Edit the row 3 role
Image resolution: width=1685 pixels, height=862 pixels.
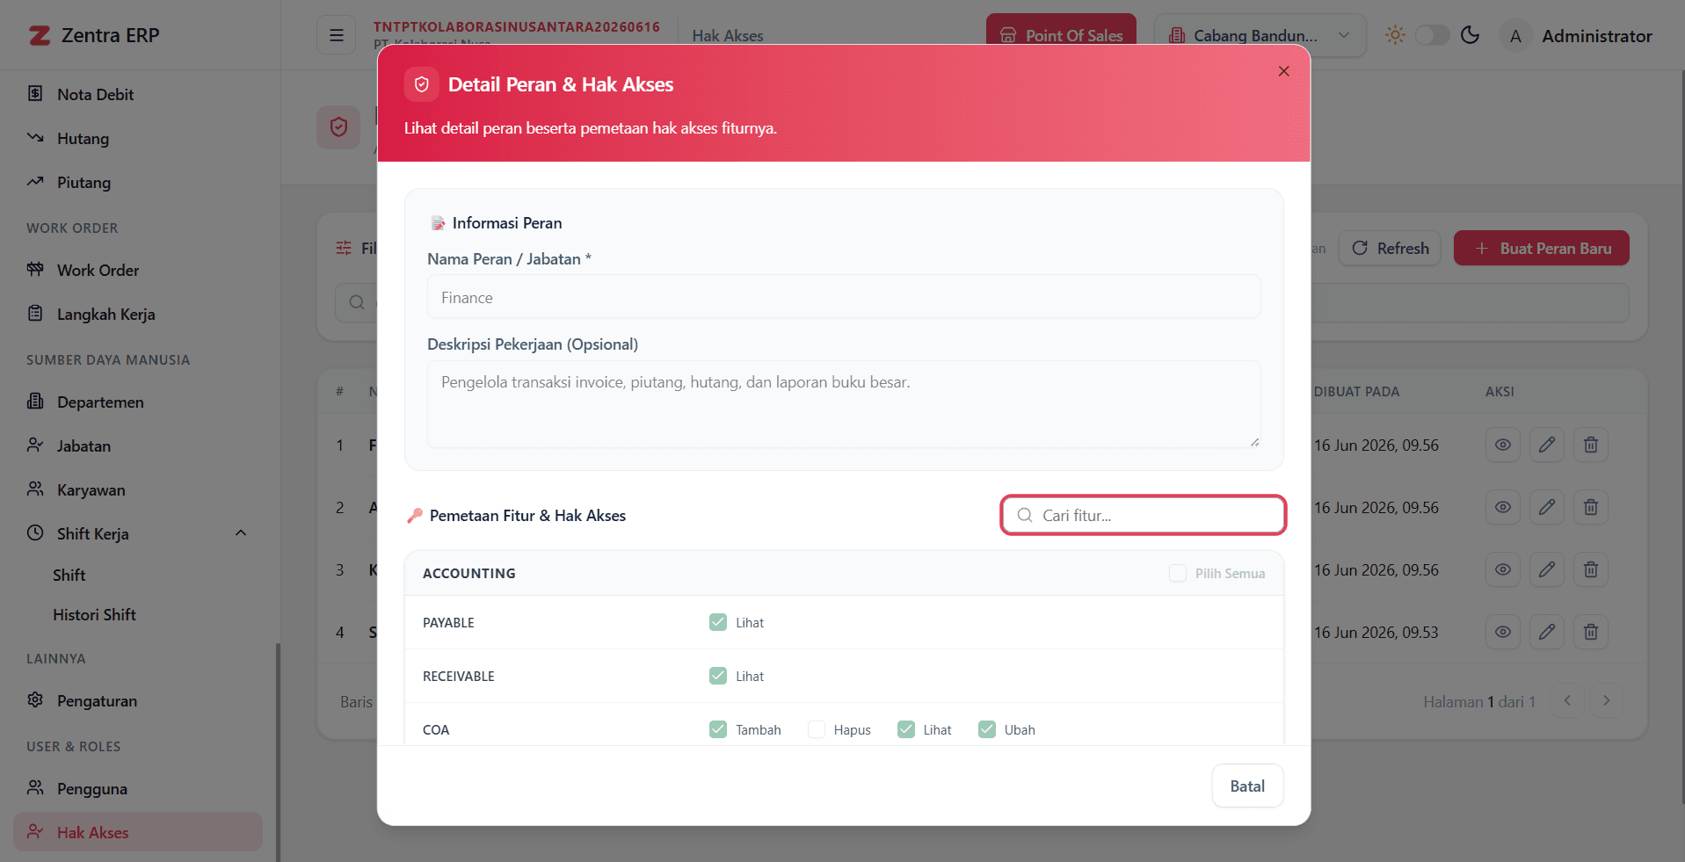click(x=1547, y=569)
